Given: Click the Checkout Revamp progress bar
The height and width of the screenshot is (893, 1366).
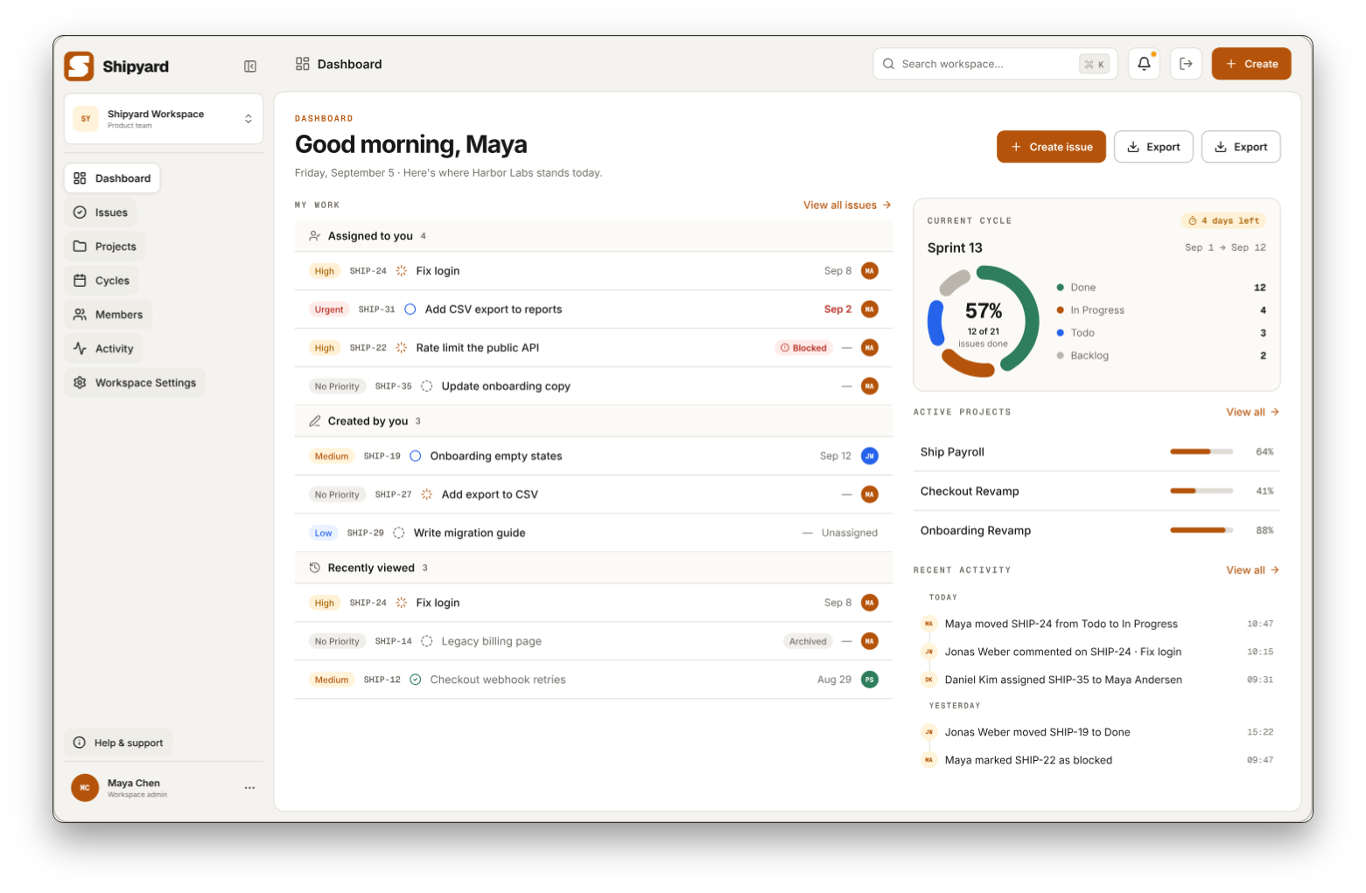Looking at the screenshot, I should click(1201, 492).
